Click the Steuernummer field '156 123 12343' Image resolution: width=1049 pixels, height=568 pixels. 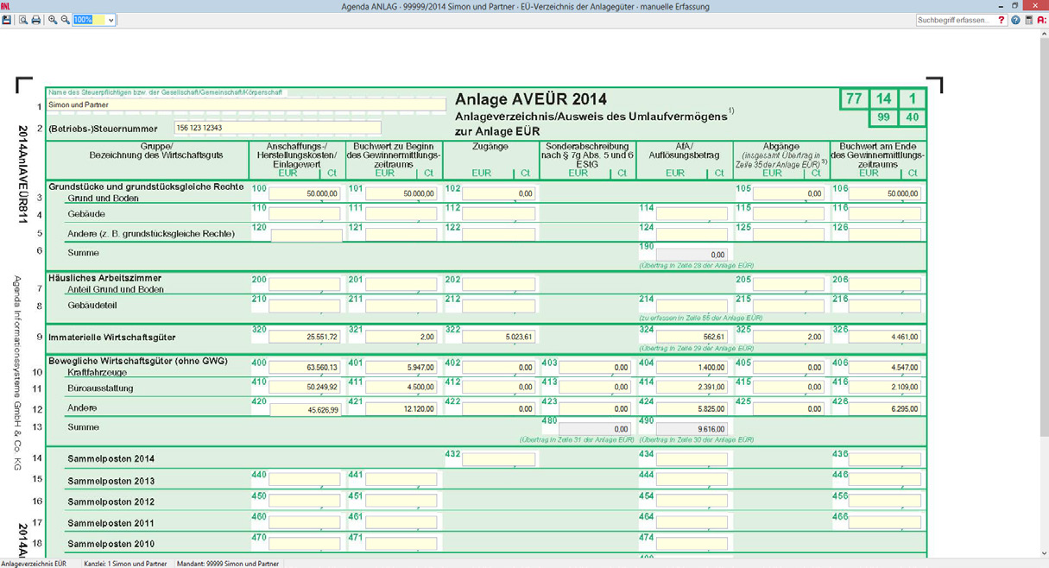[276, 128]
